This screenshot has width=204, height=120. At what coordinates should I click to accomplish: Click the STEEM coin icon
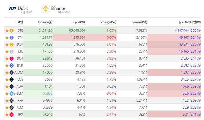(x=11, y=94)
